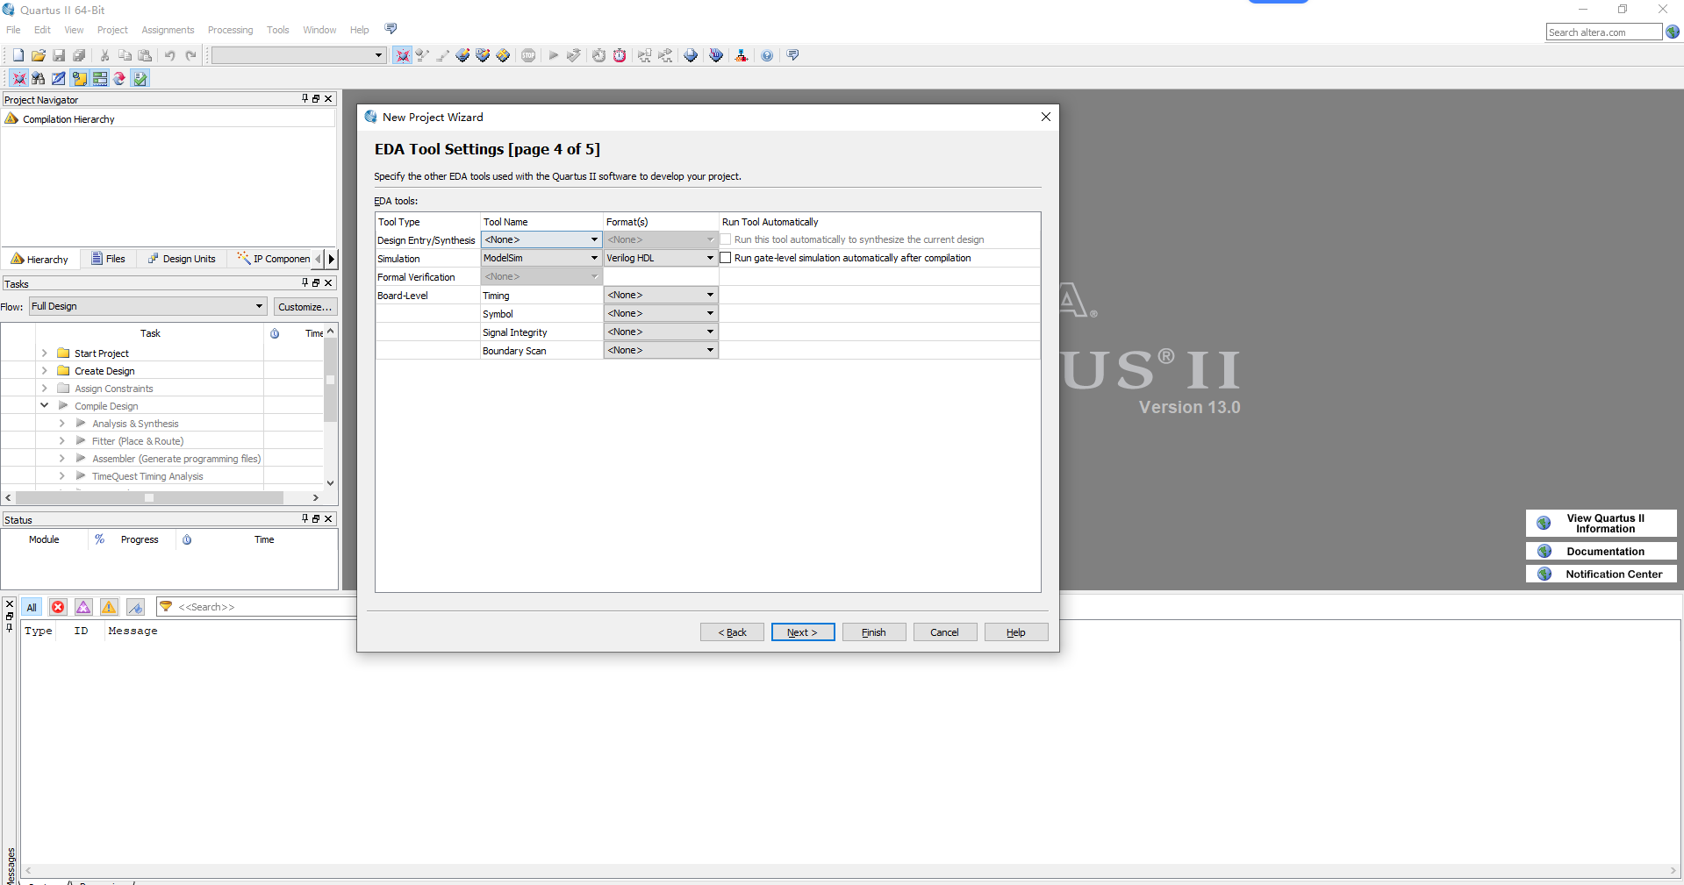
Task: Open the Flow 'Full Design' dropdown
Action: (x=147, y=306)
